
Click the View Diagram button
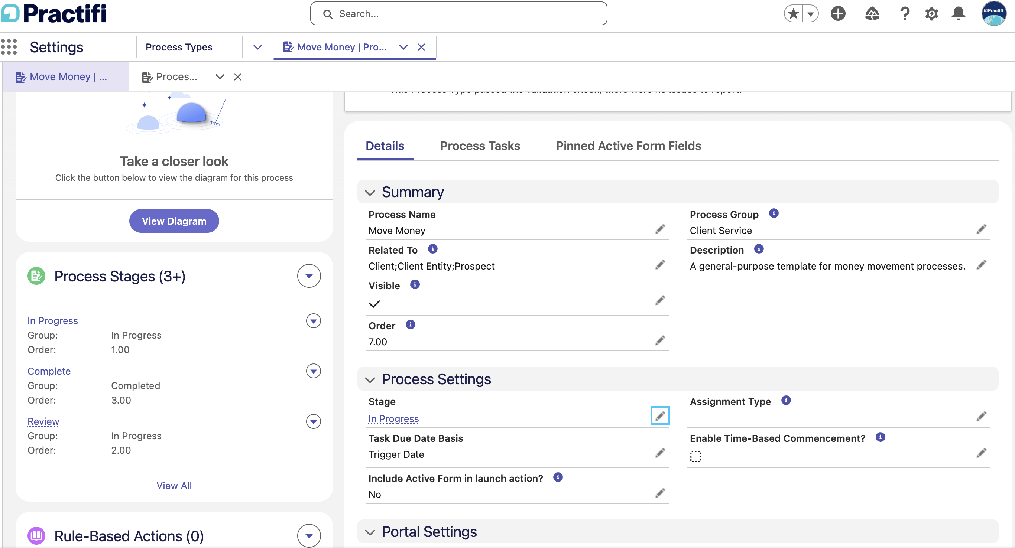coord(174,221)
